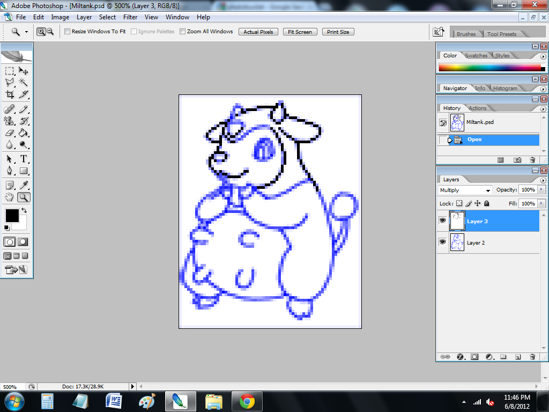549x412 pixels.
Task: Select the Move tool
Action: click(24, 71)
